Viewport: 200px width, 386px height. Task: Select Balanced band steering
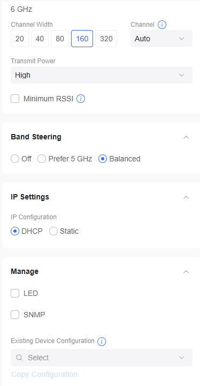(103, 159)
